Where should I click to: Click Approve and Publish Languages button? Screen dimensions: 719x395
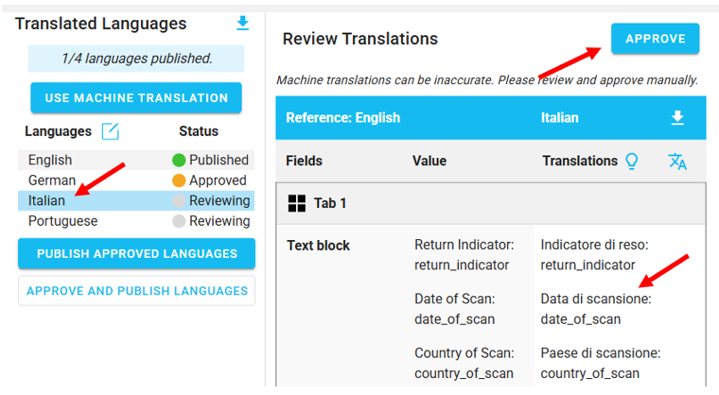(136, 291)
